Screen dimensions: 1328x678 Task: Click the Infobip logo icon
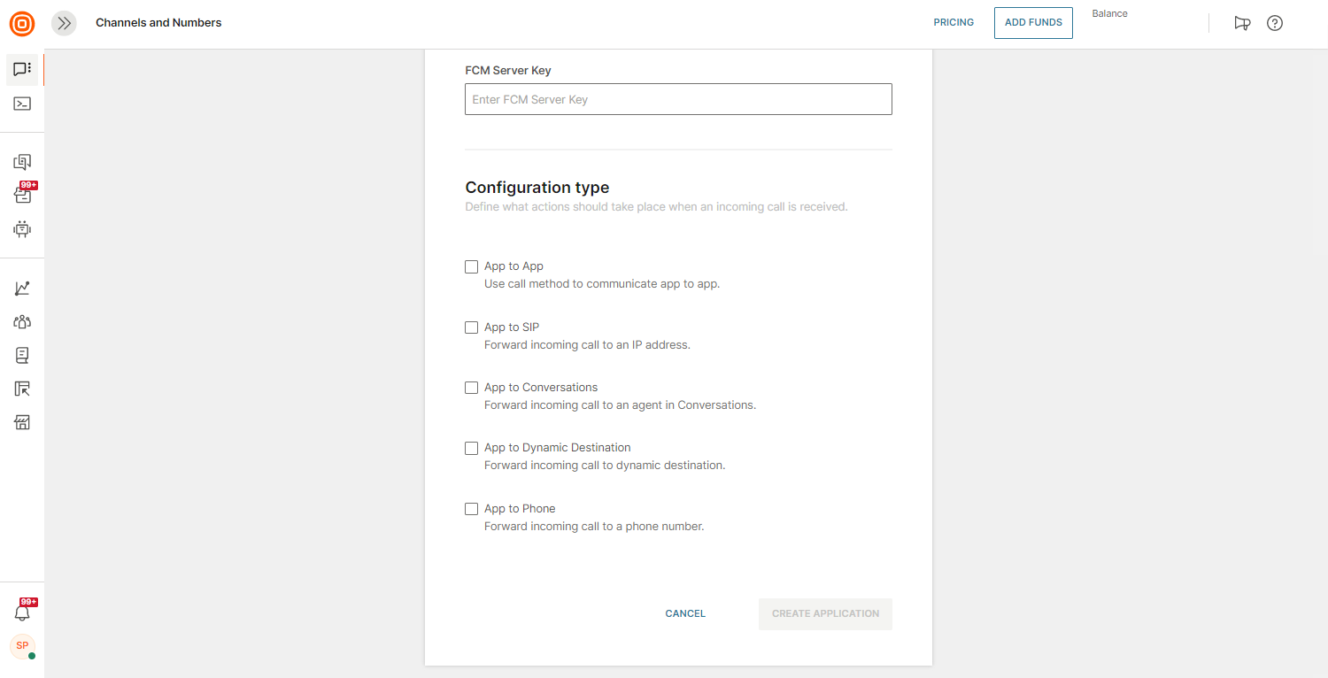(x=22, y=24)
